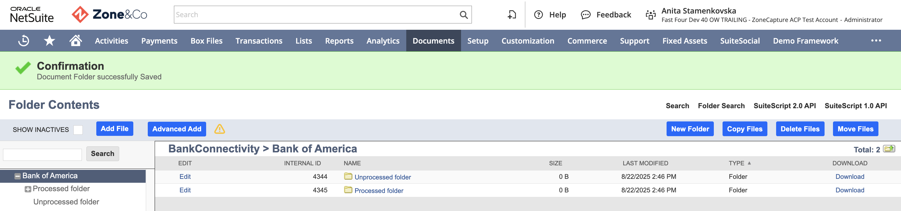Click the Advanced Add button

click(x=177, y=129)
